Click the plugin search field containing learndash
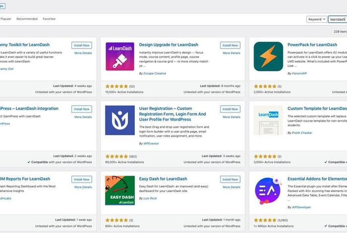 tap(338, 19)
